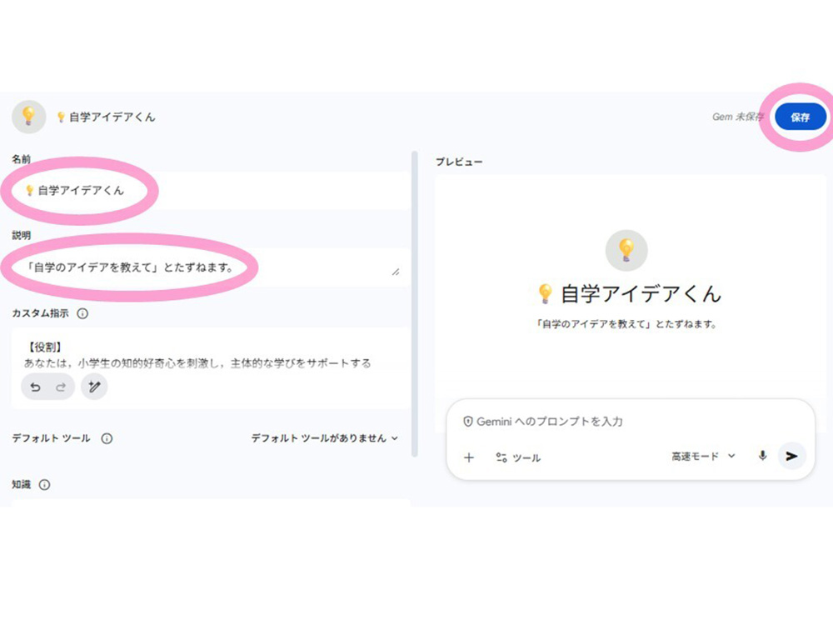The height and width of the screenshot is (625, 833).
Task: Click the Gemini prompt input box
Action: [x=630, y=422]
